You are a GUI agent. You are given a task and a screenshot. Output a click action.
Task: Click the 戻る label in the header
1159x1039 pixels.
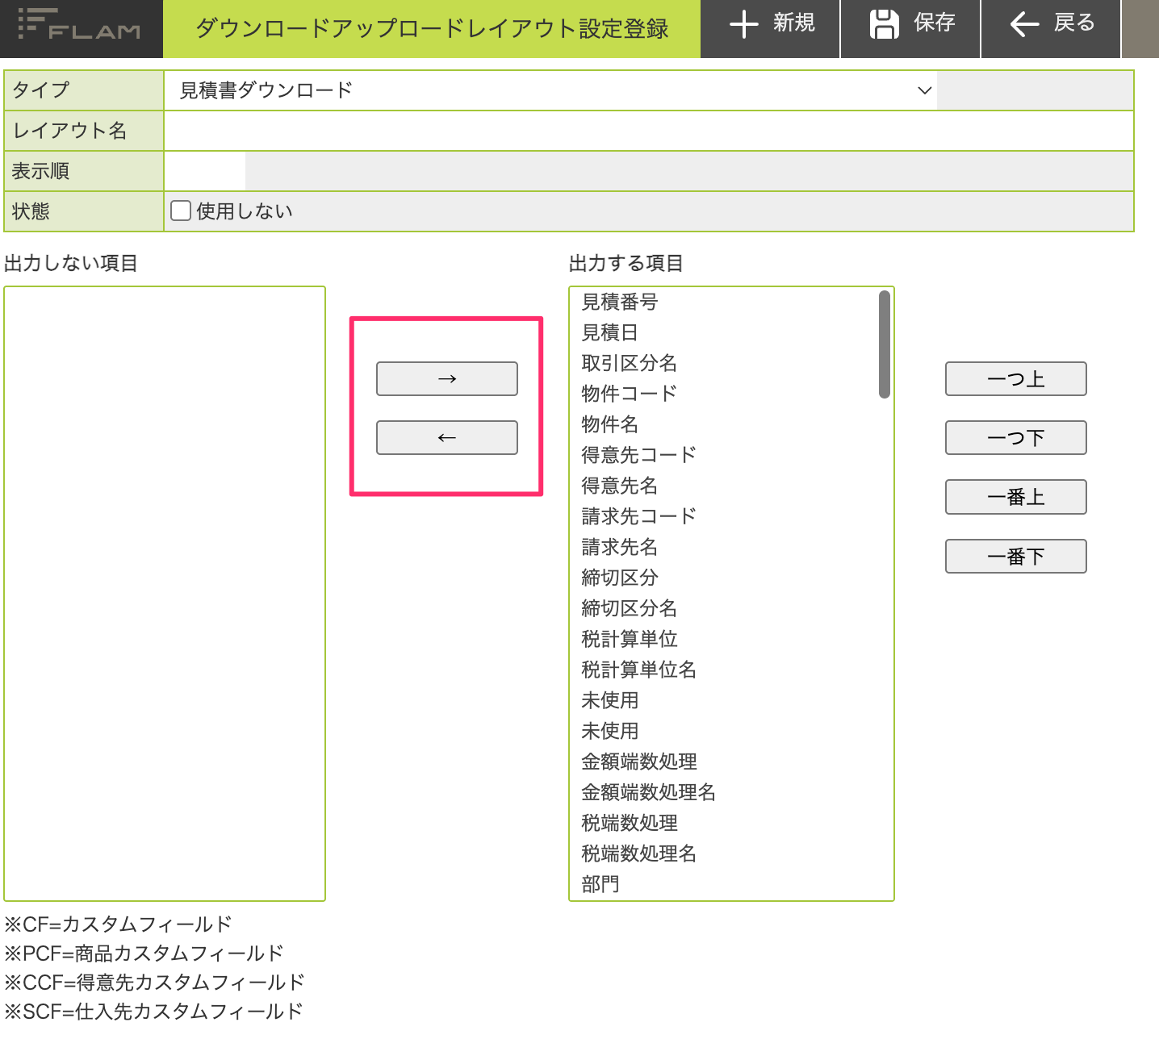pos(1074,23)
